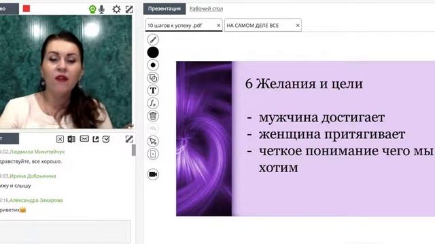Click the red stop recording button
The height and width of the screenshot is (244, 435).
tap(27, 9)
